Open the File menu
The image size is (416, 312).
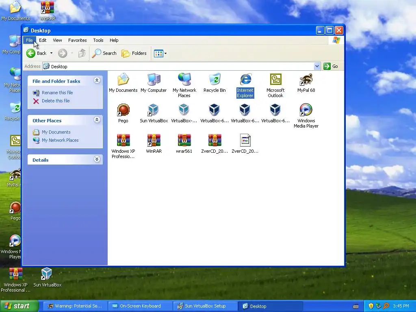[29, 40]
